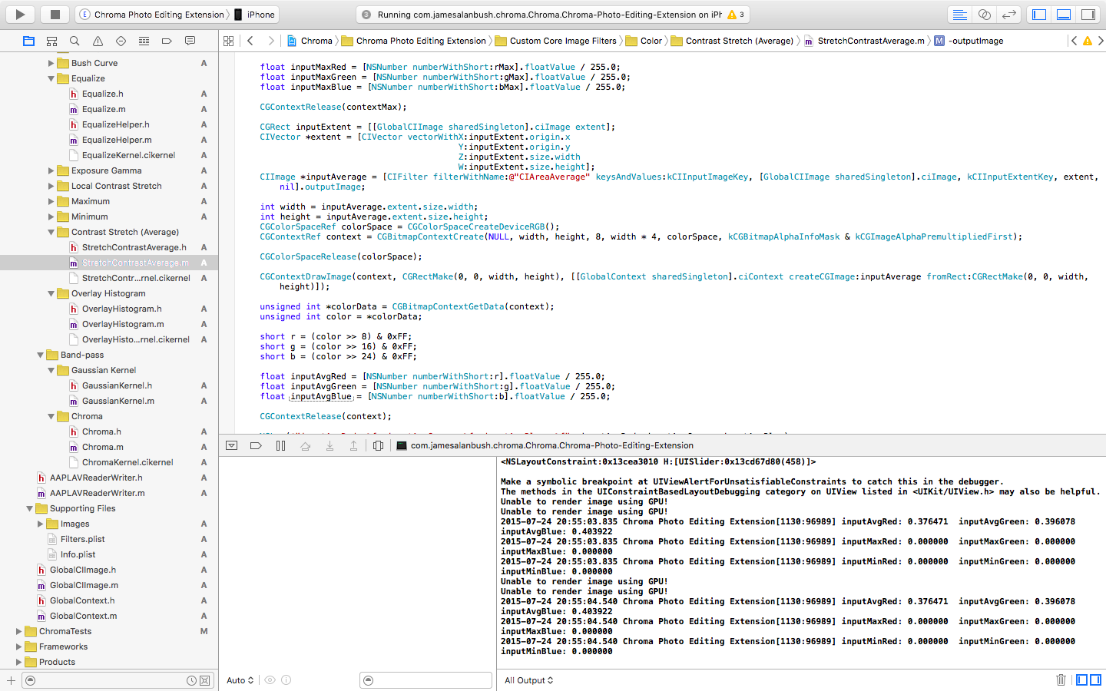Open the debug view hierarchy

pyautogui.click(x=378, y=445)
